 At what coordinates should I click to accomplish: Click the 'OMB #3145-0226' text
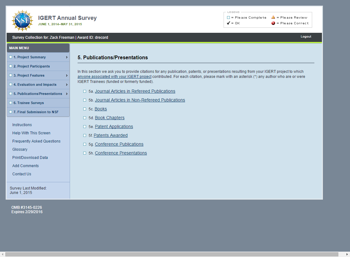26,207
